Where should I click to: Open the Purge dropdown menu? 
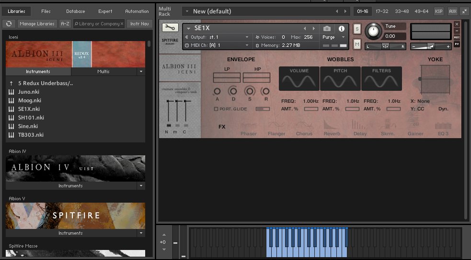click(344, 37)
